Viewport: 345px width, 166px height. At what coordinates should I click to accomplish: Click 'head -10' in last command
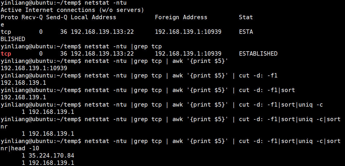[25, 149]
